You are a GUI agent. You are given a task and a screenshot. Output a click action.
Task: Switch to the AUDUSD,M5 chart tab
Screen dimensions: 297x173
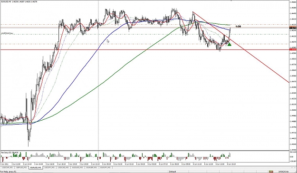pyautogui.click(x=77, y=168)
